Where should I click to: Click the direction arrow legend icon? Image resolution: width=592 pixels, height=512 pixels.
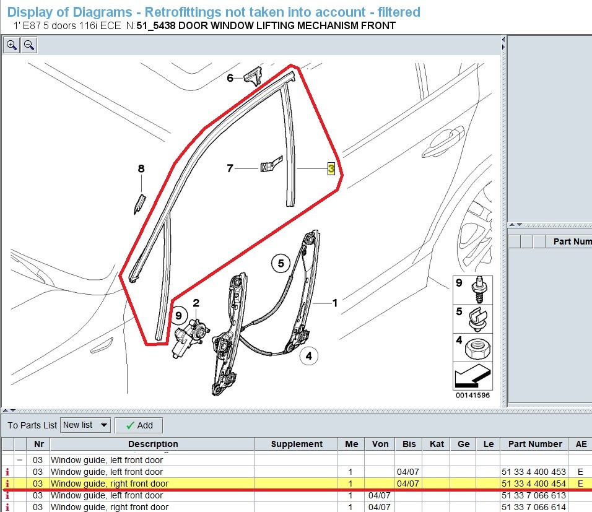[472, 376]
